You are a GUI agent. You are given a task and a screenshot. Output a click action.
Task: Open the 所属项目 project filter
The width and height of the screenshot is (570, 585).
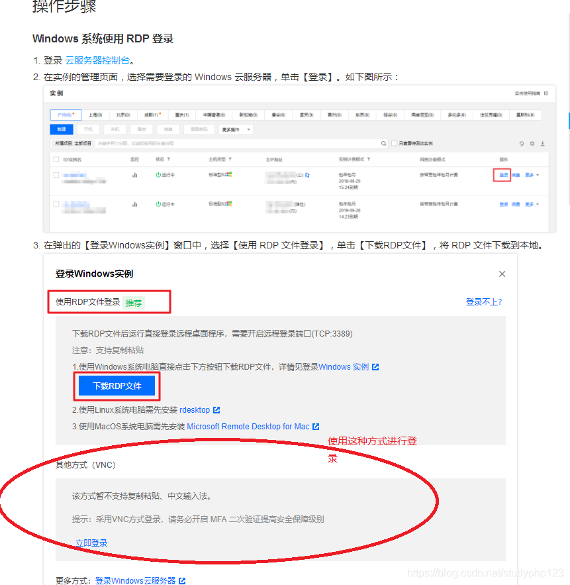click(73, 143)
